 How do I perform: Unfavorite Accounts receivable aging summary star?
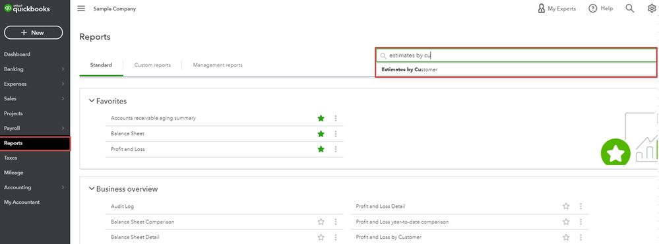(x=321, y=119)
